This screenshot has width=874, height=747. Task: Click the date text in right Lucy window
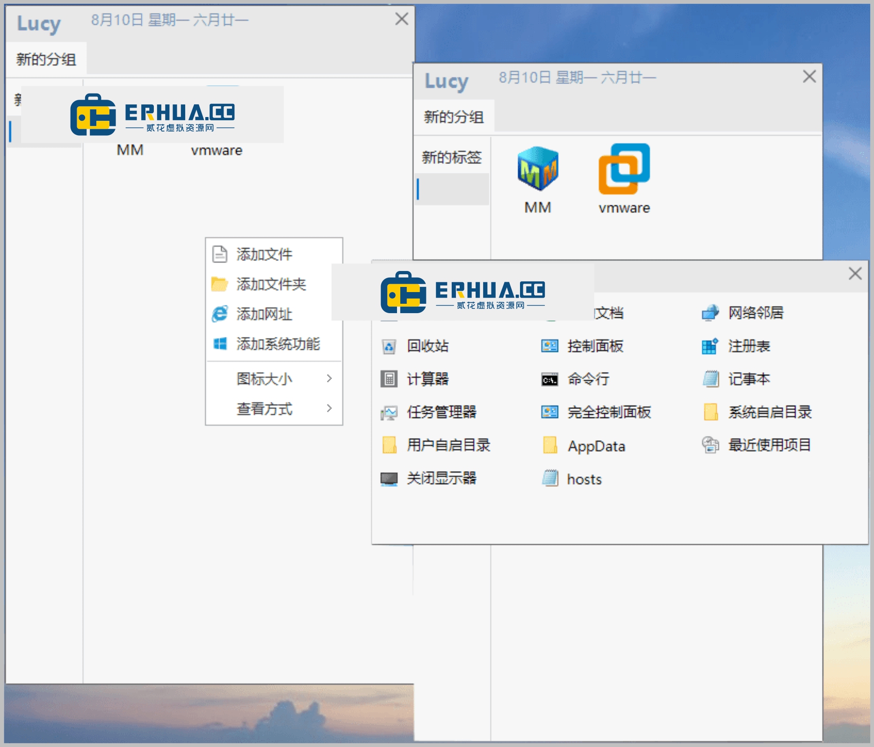577,77
